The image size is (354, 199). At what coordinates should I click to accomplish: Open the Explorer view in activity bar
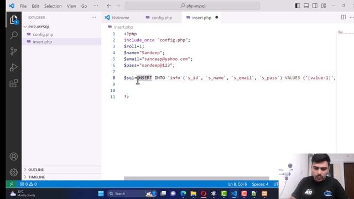point(13,20)
